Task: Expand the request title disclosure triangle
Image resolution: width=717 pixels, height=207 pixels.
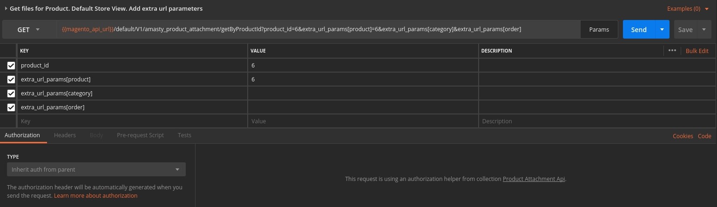Action: (x=6, y=8)
